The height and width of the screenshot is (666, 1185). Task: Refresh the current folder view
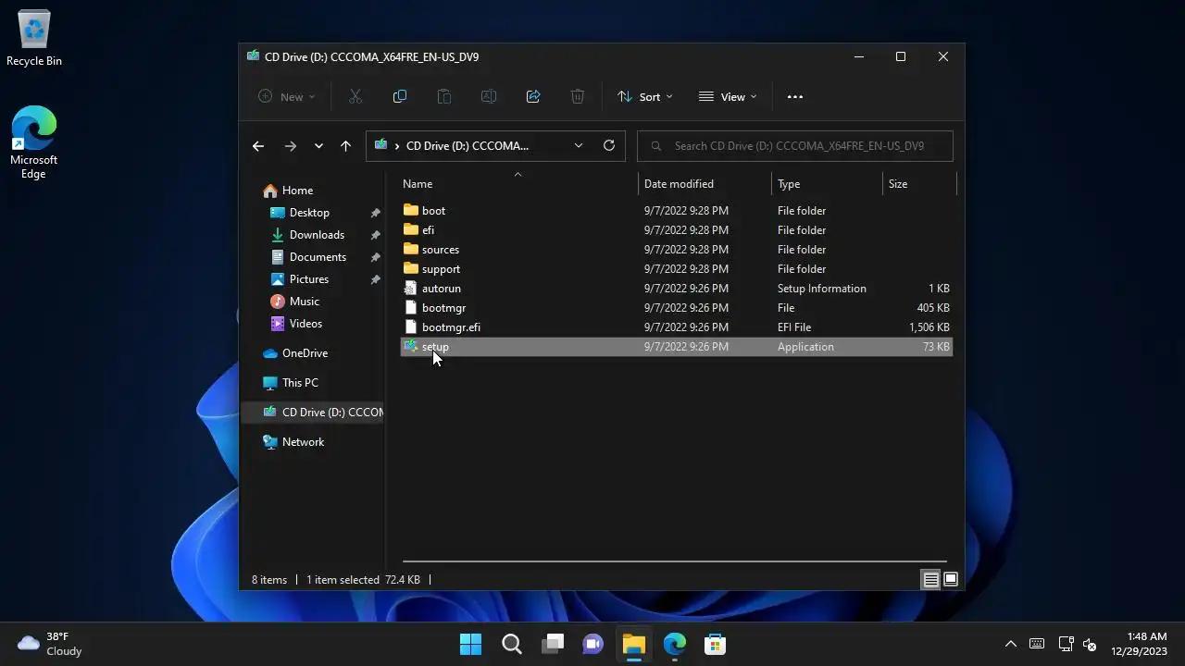pyautogui.click(x=609, y=145)
